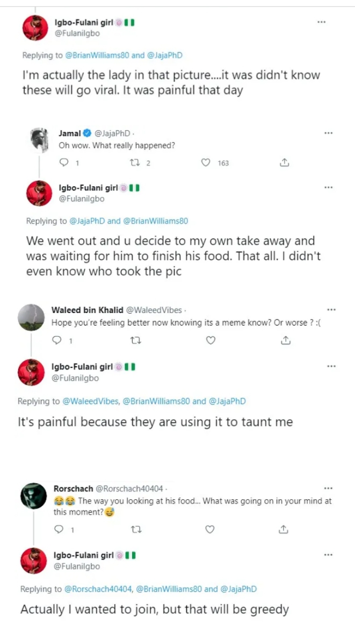Viewport: 355px width, 638px height.
Task: Share Rorschach's tweet
Action: [x=284, y=529]
